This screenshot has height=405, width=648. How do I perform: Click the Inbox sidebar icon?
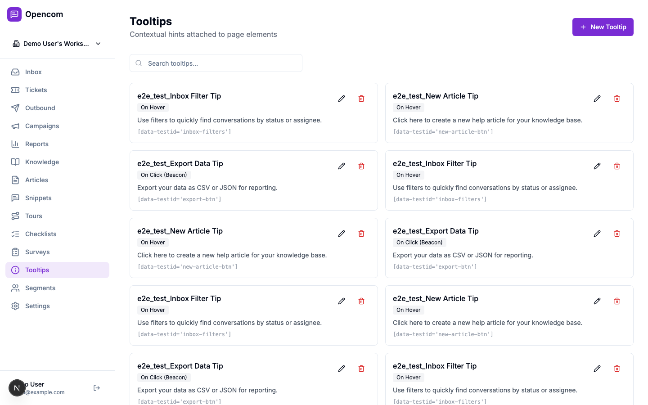(15, 72)
